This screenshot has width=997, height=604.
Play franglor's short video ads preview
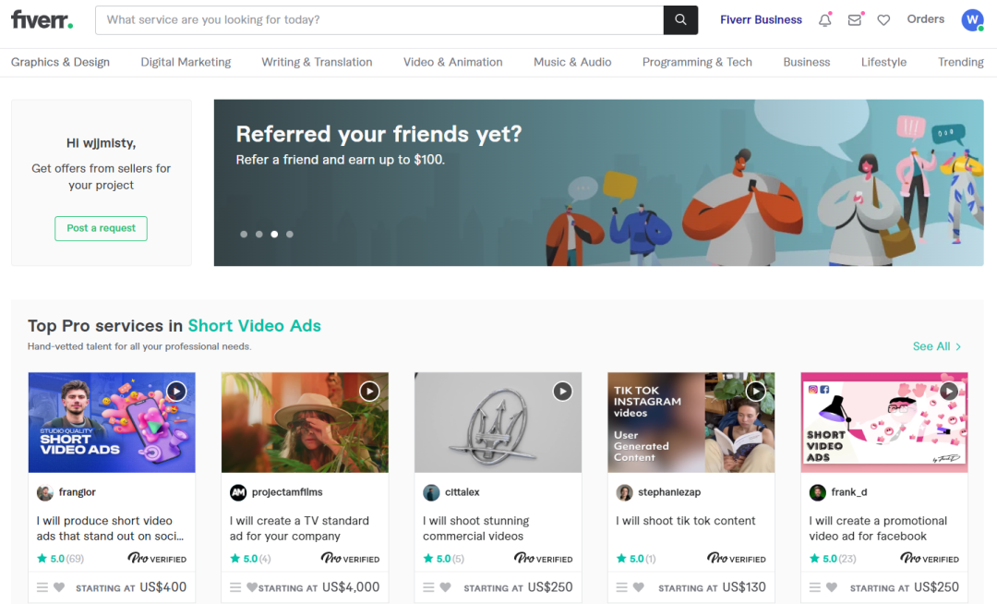click(x=176, y=391)
